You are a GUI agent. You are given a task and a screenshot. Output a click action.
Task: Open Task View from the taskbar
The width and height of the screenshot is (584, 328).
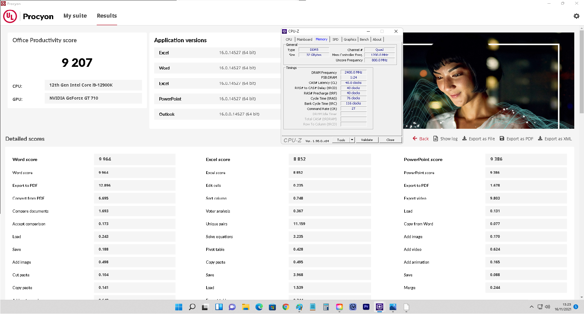[205, 307]
